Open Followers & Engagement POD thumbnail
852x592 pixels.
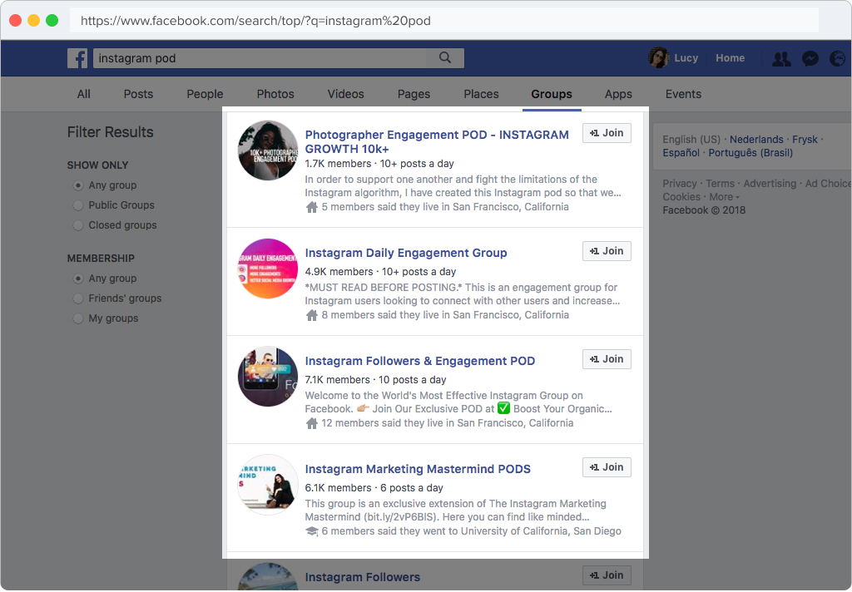click(268, 377)
